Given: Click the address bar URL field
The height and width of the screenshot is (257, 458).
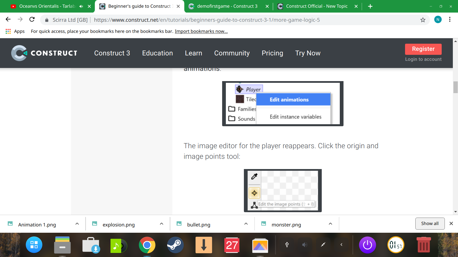Looking at the screenshot, I should tap(206, 20).
